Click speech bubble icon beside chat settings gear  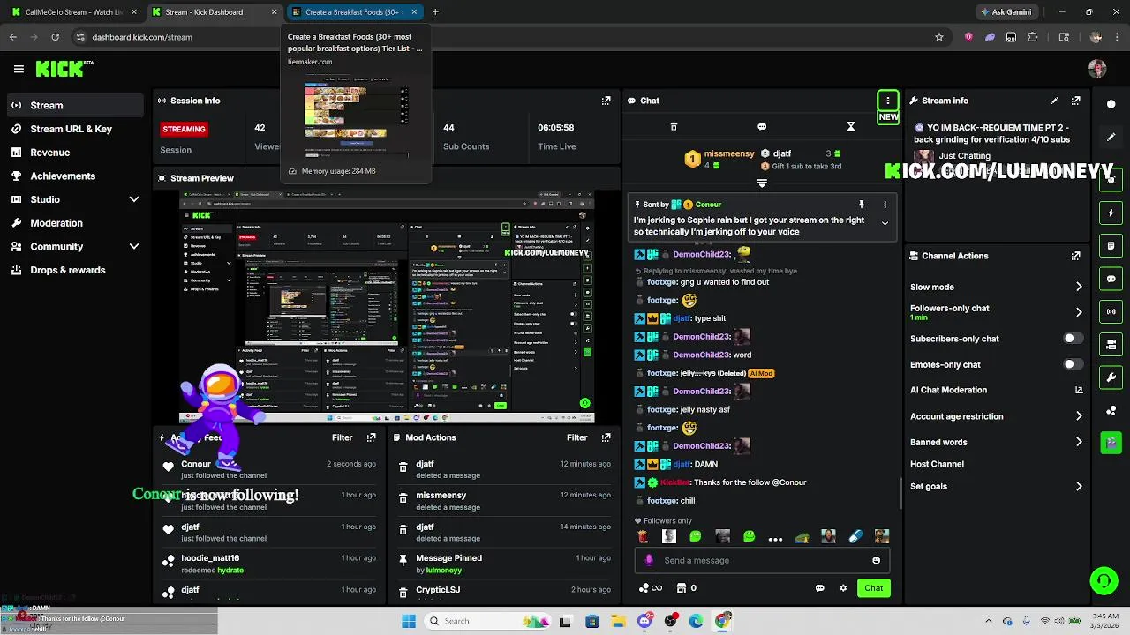point(819,588)
